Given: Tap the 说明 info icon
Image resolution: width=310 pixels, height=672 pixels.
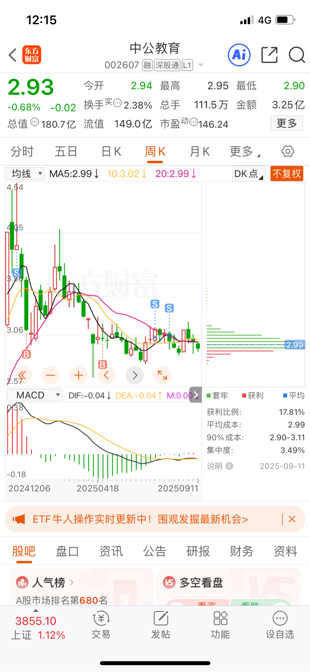Looking at the screenshot, I should tap(229, 466).
